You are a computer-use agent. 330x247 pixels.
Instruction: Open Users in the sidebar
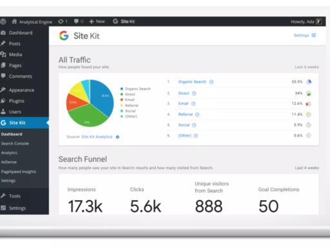point(15,112)
